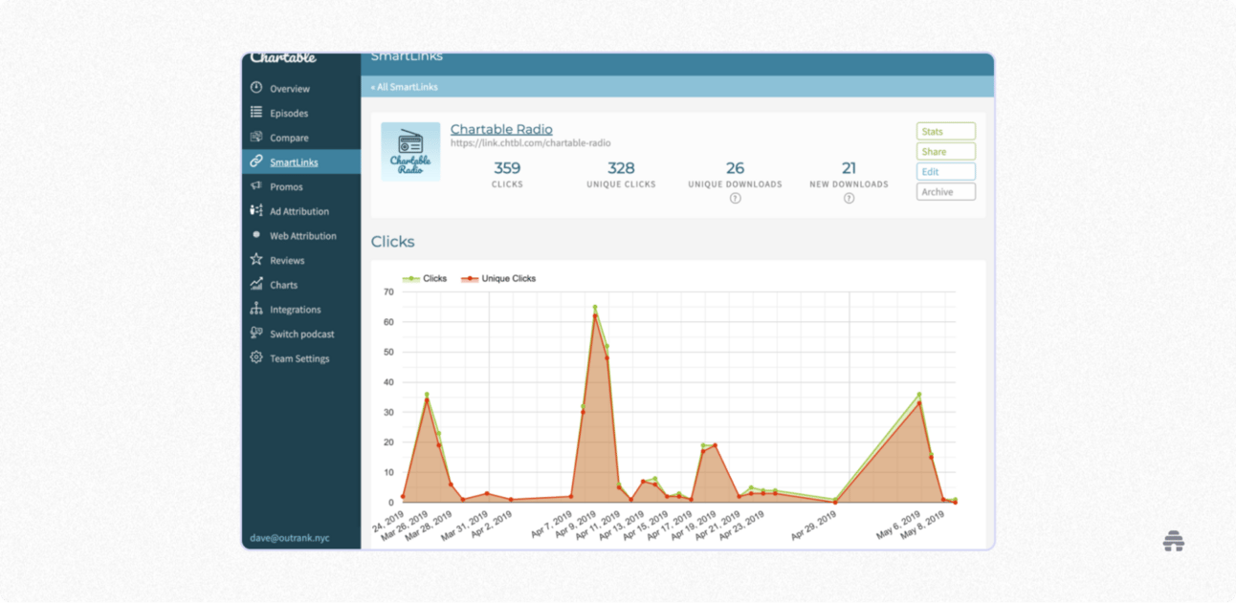Click the 359 clicks count
Screen dimensions: 1236x603
pos(507,168)
